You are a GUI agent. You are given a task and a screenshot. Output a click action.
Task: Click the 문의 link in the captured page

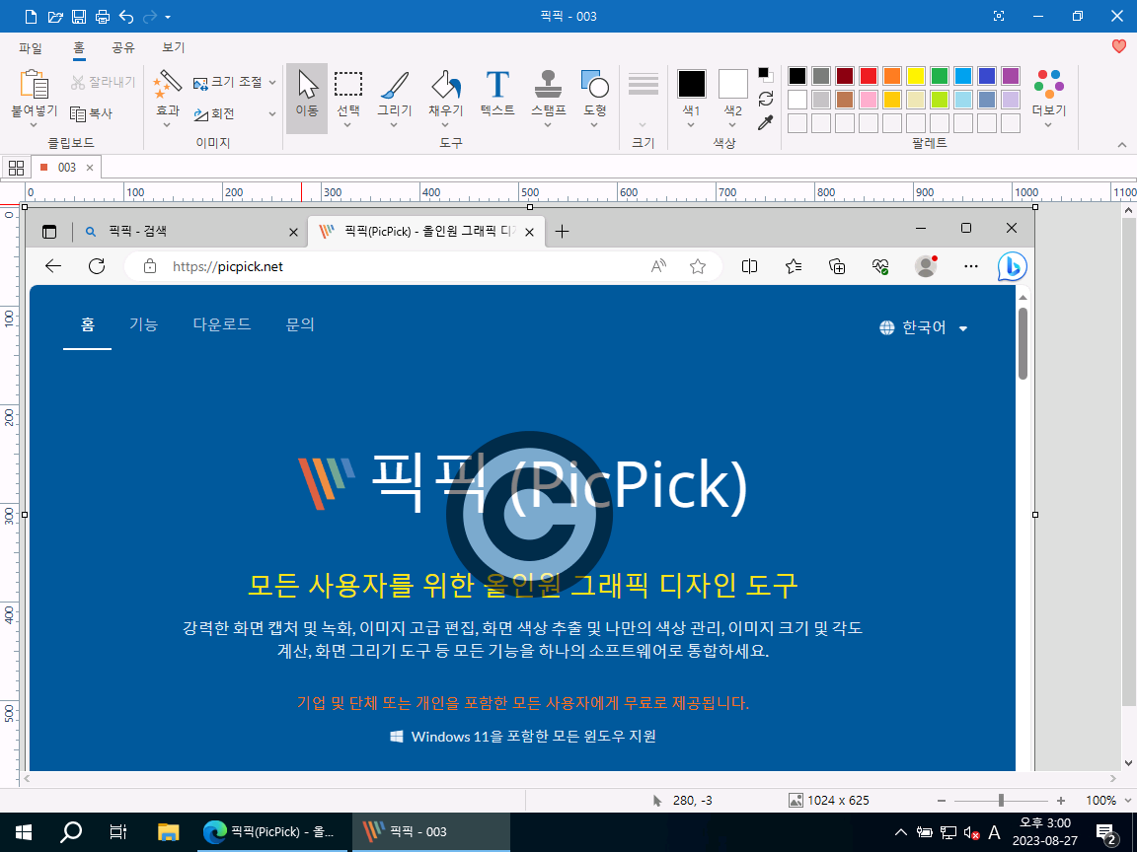pos(300,324)
